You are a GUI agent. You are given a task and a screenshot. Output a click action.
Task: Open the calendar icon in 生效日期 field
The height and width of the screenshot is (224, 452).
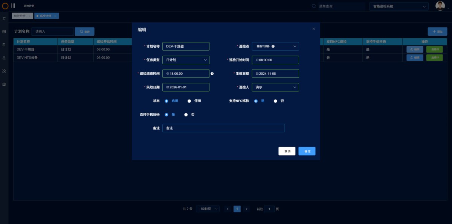(x=257, y=73)
